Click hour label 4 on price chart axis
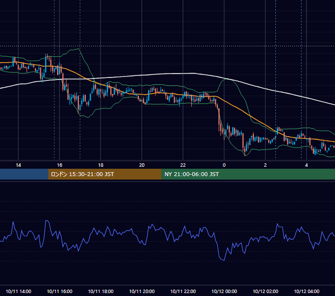 coord(306,165)
